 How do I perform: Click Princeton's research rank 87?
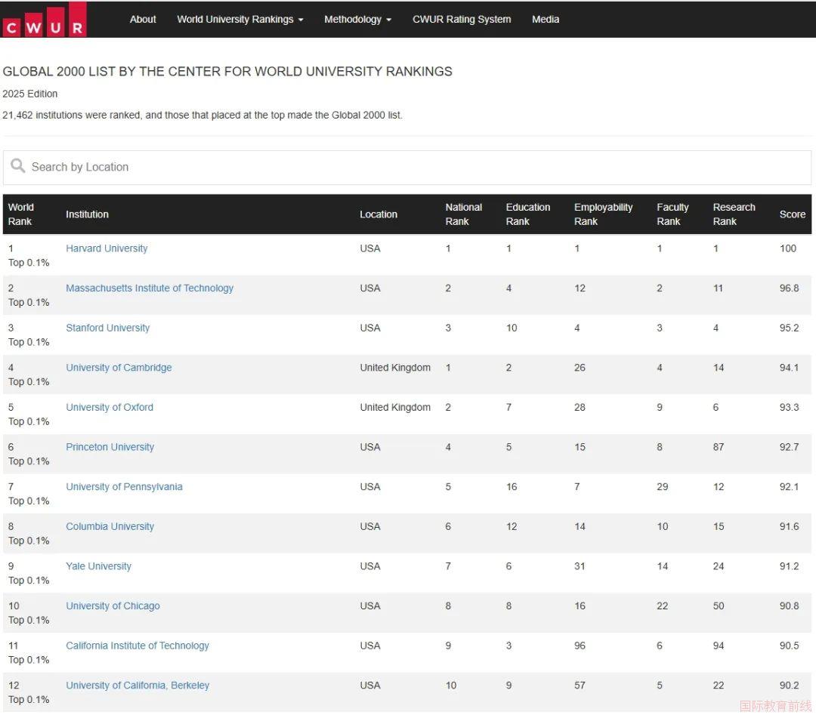pyautogui.click(x=719, y=447)
